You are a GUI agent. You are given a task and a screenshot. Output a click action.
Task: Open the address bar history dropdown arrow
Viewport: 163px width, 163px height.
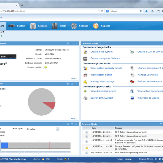click(99, 11)
